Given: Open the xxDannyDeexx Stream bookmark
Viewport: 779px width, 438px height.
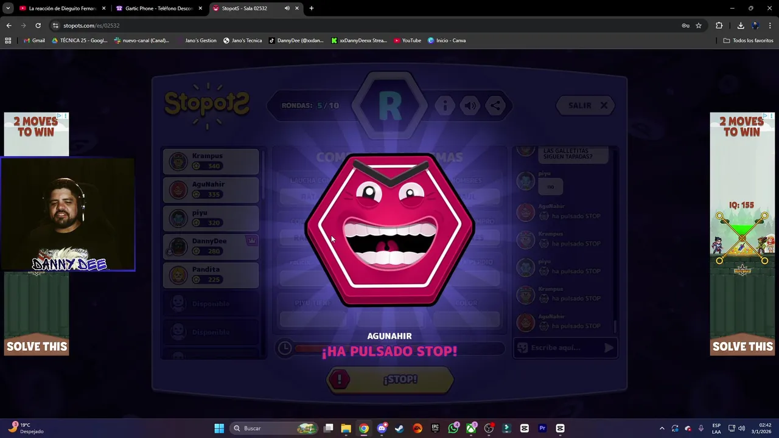Looking at the screenshot, I should [359, 41].
